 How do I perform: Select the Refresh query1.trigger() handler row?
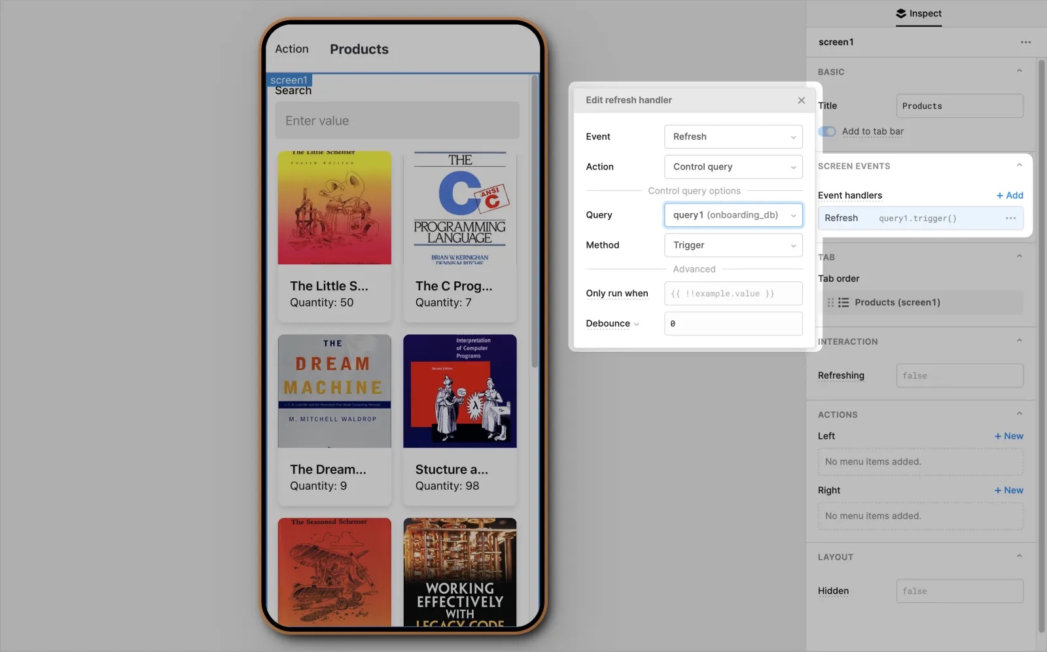point(920,218)
